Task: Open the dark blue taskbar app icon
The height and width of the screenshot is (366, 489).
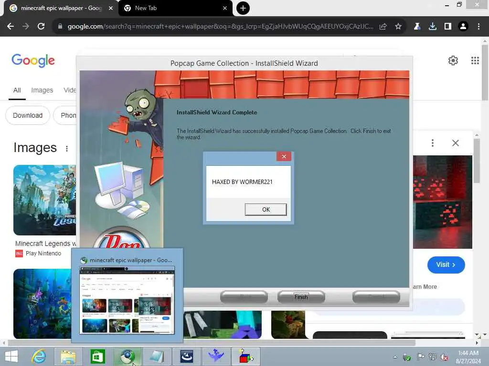Action: click(x=186, y=356)
